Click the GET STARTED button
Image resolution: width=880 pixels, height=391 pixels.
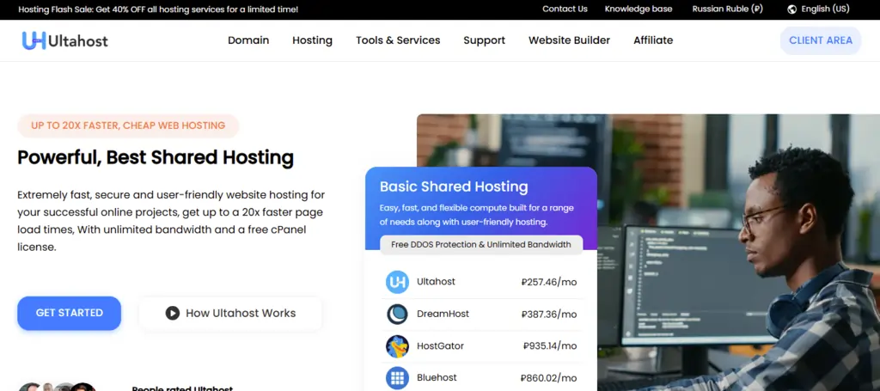tap(69, 313)
